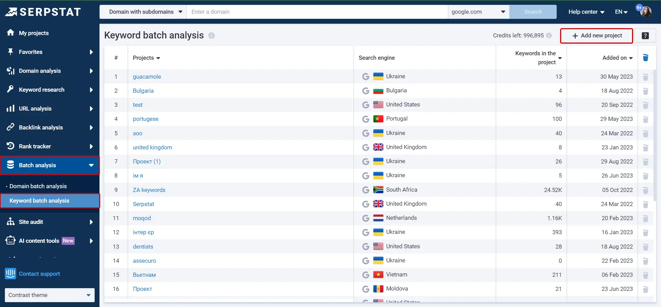Open the portugese project link

(146, 119)
